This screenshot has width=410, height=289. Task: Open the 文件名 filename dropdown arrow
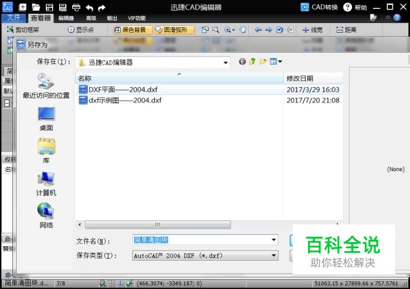pos(274,240)
